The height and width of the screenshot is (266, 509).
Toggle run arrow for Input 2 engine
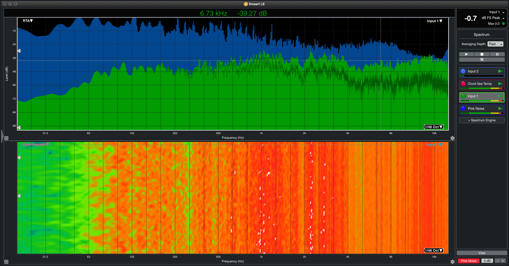coord(501,71)
